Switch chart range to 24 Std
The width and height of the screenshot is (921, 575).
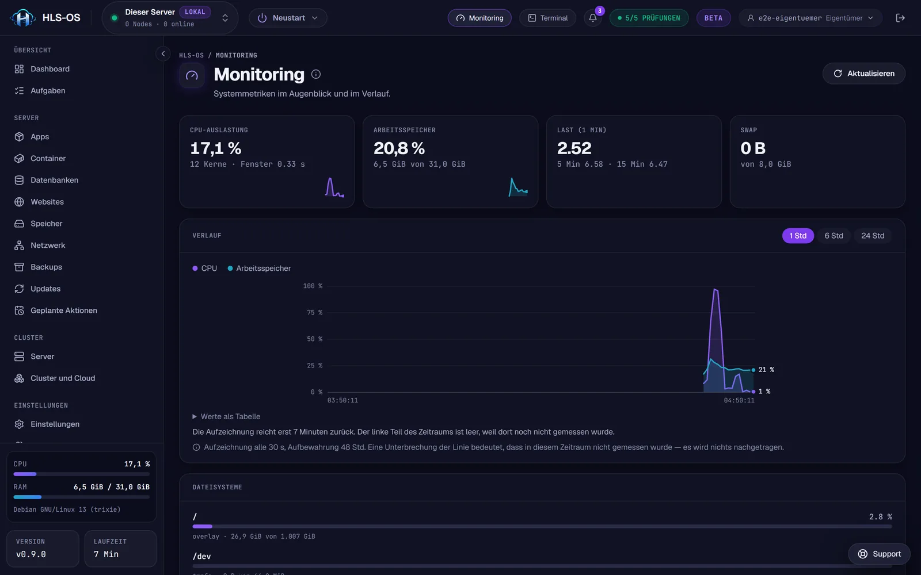point(873,236)
